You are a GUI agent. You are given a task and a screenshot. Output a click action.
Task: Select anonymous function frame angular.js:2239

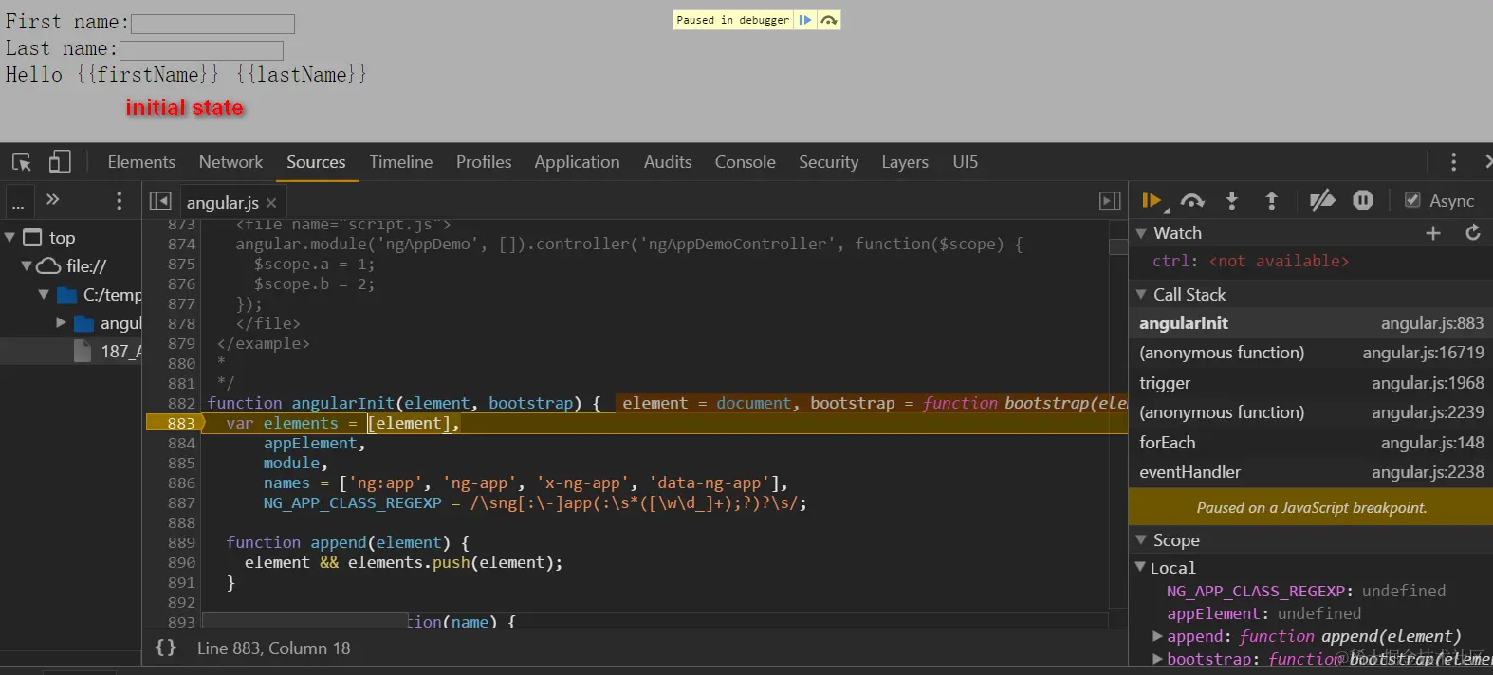coord(1311,412)
